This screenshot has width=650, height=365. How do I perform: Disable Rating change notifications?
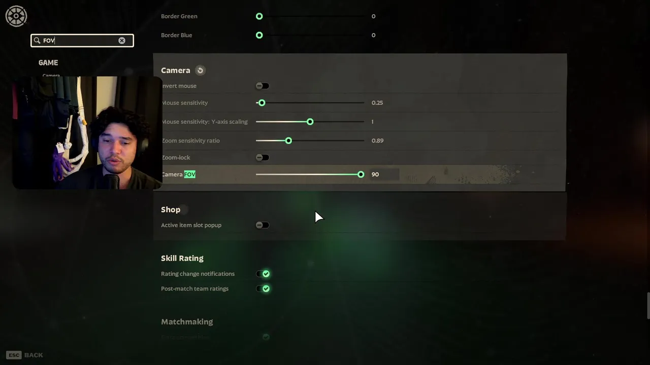pyautogui.click(x=263, y=274)
